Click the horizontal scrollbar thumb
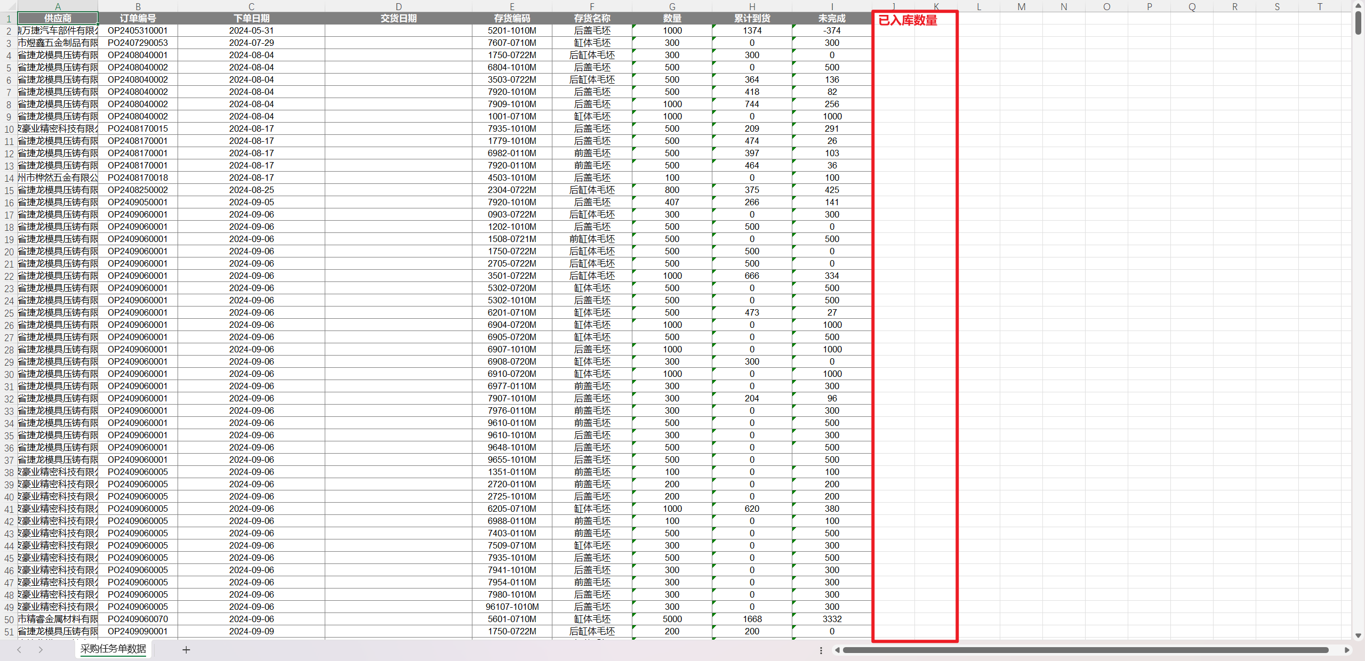This screenshot has height=661, width=1365. [1085, 650]
